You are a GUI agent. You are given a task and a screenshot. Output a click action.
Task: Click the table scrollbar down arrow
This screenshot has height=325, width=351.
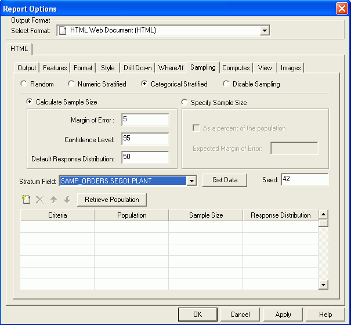point(323,285)
